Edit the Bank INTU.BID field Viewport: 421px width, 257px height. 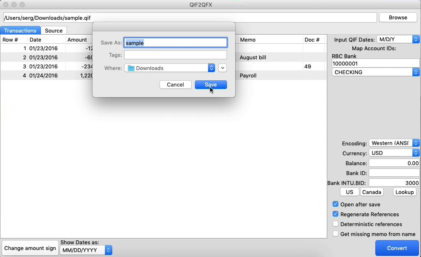(x=394, y=183)
